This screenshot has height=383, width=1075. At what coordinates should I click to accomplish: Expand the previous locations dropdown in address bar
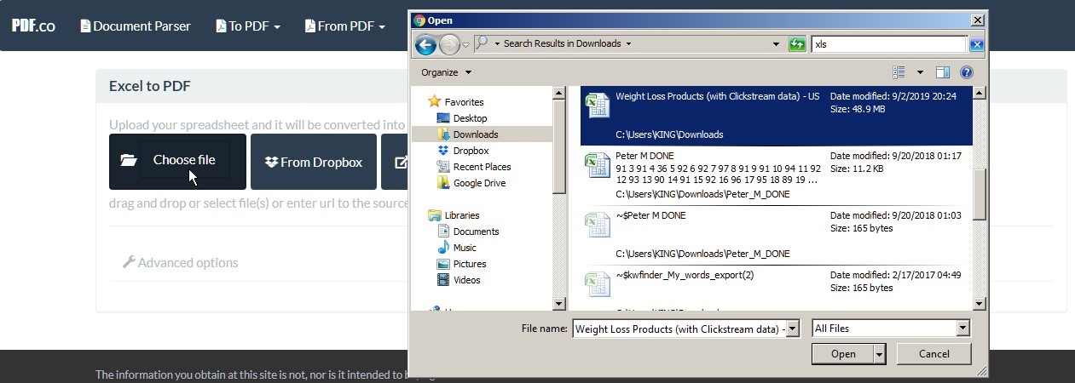[776, 44]
